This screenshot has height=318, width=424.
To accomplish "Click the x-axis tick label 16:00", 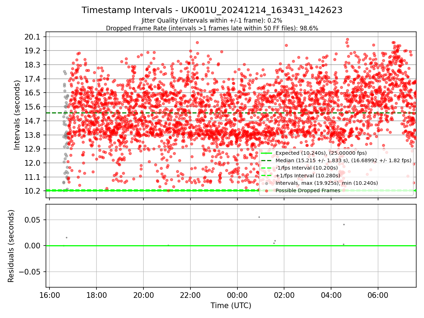I will [49, 295].
